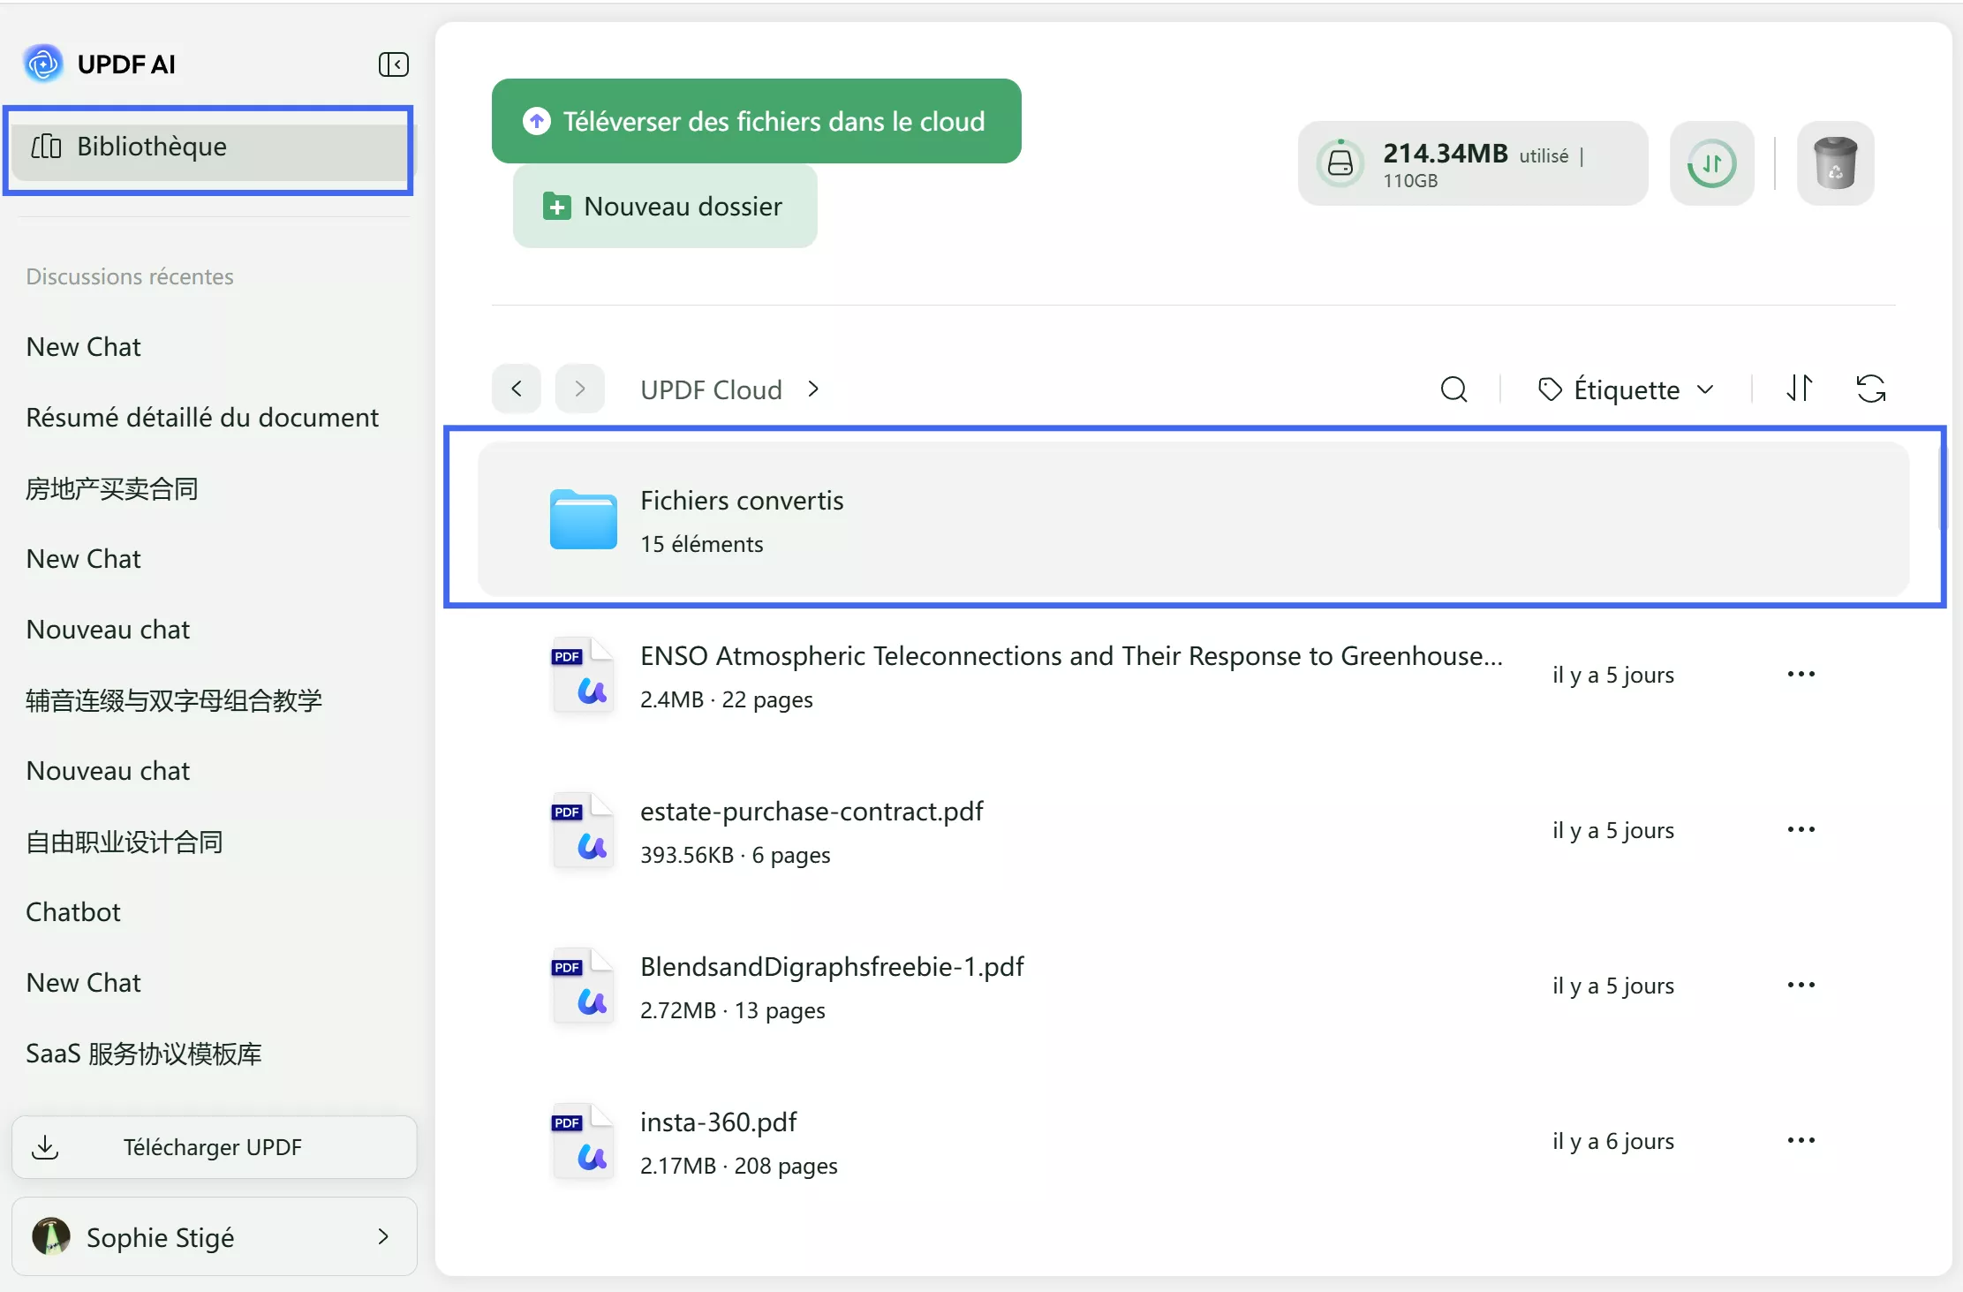Click the Télécharger UPDF button
This screenshot has width=1963, height=1292.
tap(214, 1147)
